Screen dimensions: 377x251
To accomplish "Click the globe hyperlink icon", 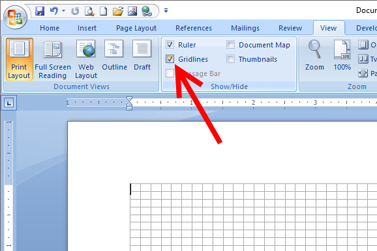I will point(147,11).
